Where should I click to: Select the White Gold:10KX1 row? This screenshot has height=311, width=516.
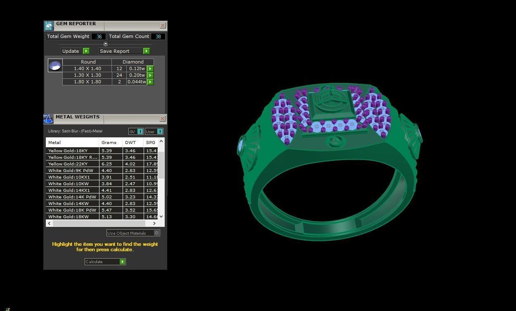(102, 177)
